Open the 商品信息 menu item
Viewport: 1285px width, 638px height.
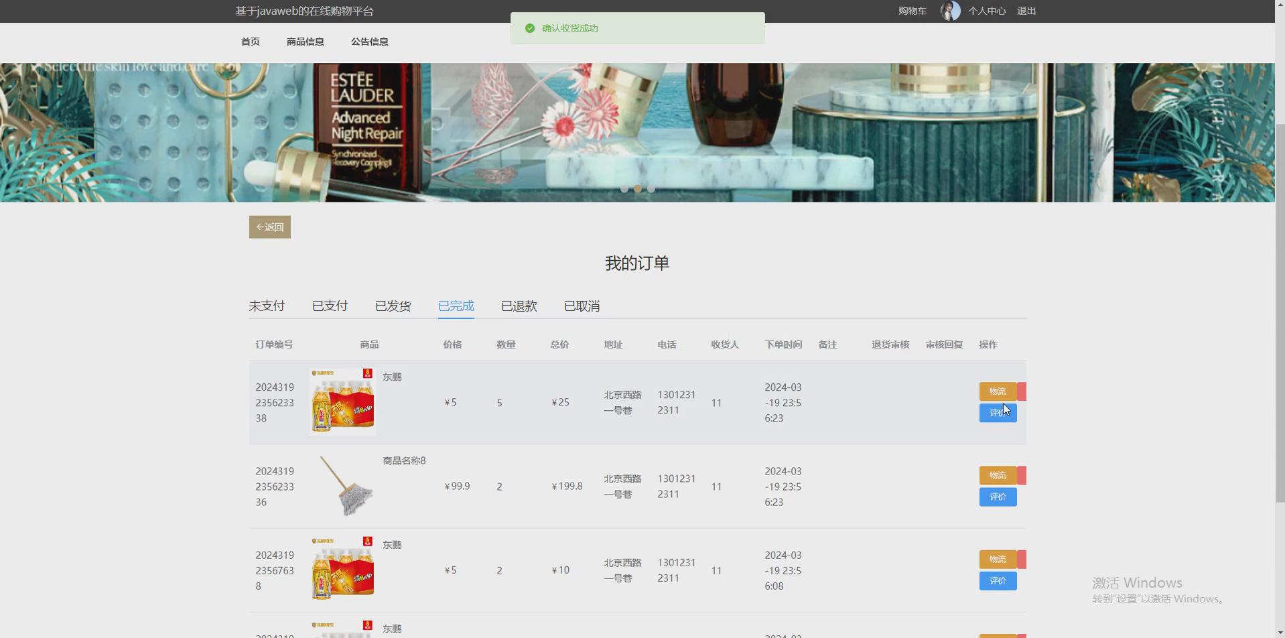tap(306, 42)
